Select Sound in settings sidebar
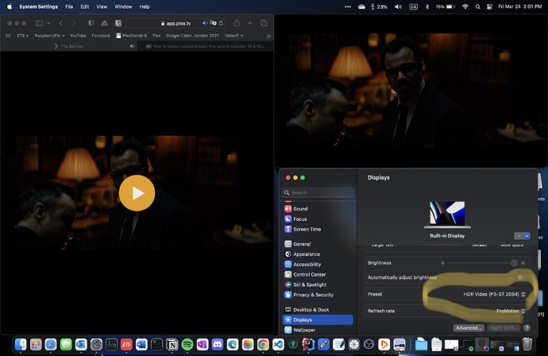 318,209
